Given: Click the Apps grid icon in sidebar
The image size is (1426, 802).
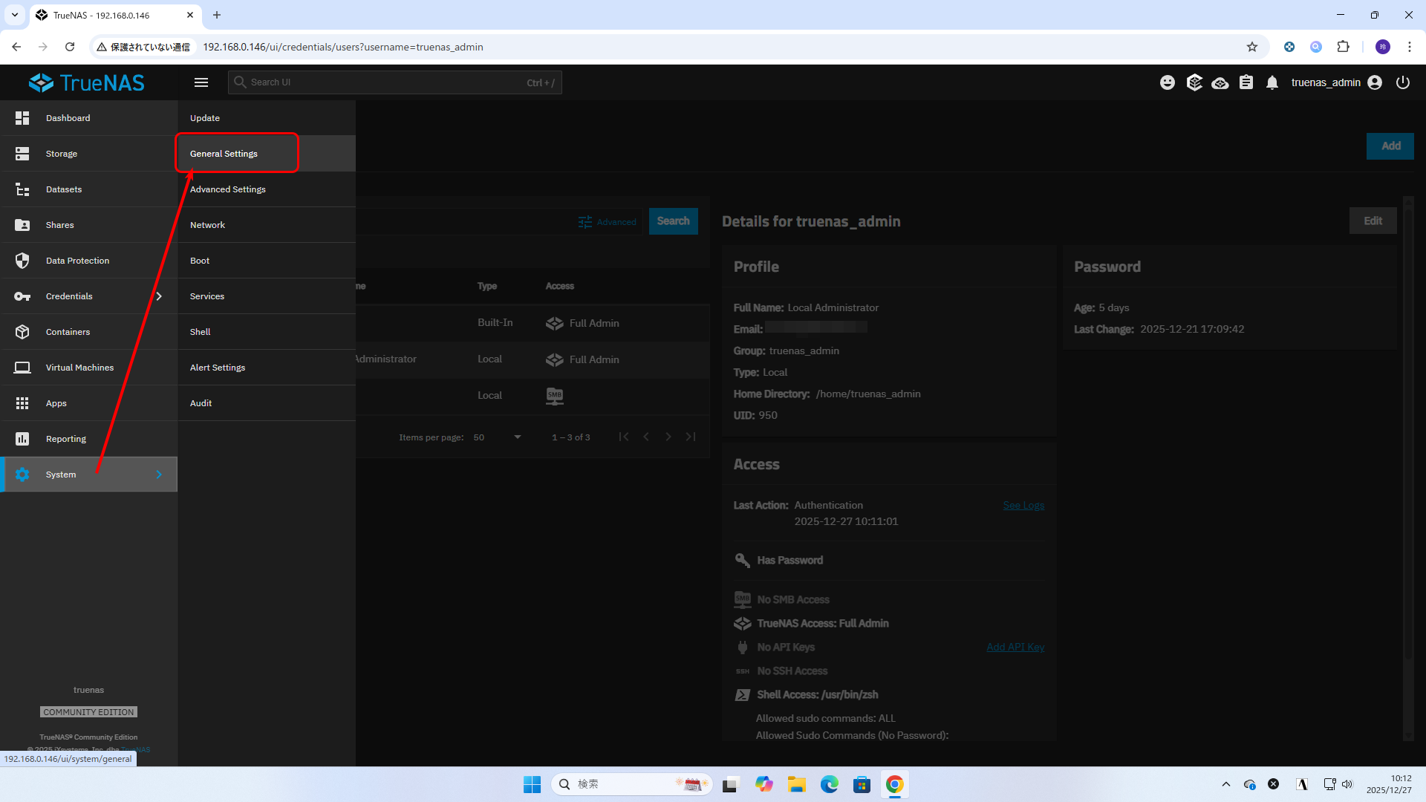Looking at the screenshot, I should (22, 403).
